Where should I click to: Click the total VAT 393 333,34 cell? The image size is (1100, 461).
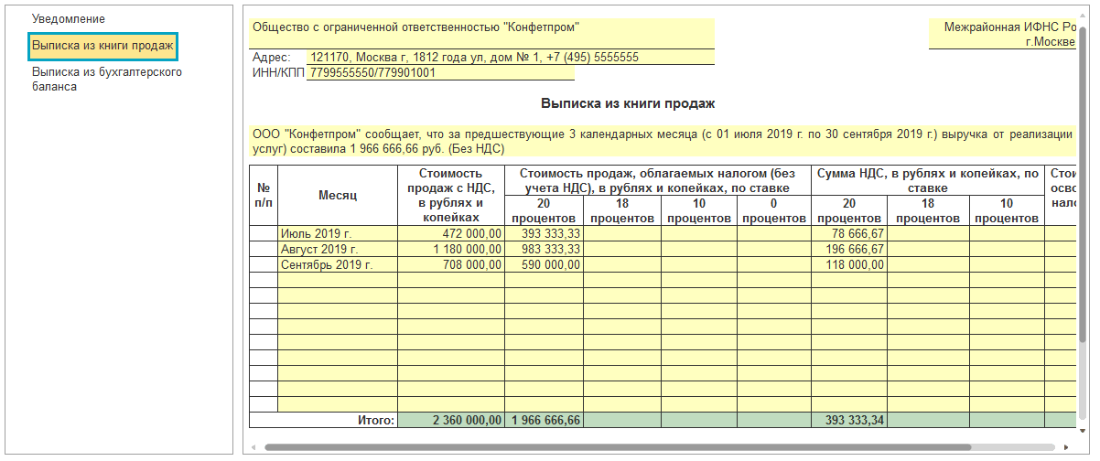click(849, 421)
